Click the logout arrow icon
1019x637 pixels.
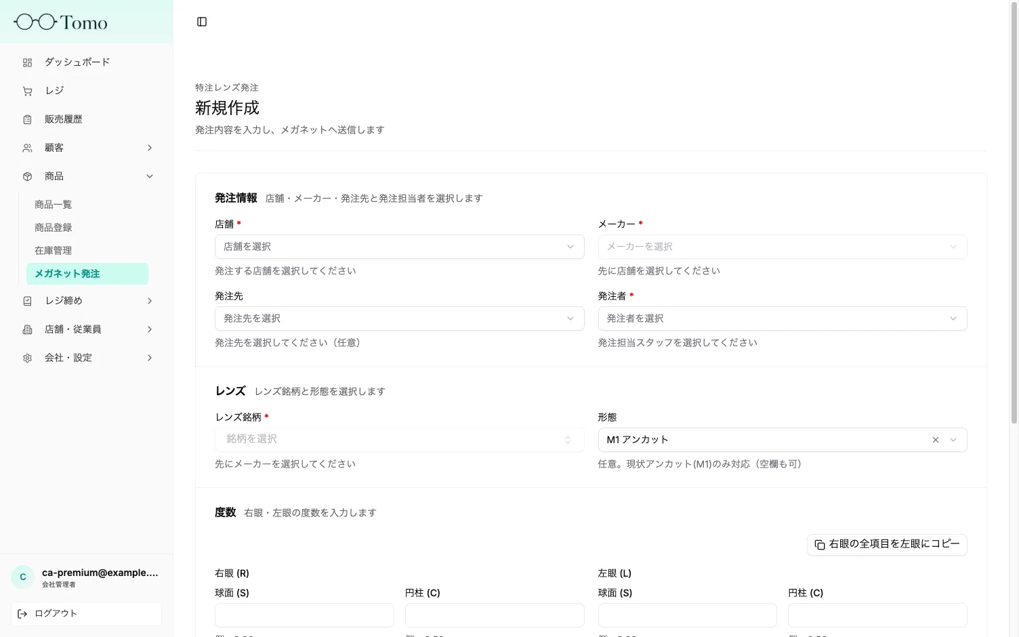click(22, 613)
